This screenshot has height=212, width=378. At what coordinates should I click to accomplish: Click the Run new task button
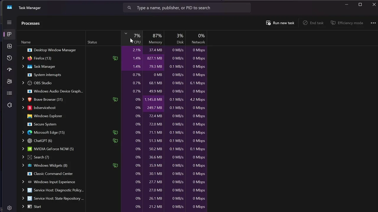pos(280,23)
